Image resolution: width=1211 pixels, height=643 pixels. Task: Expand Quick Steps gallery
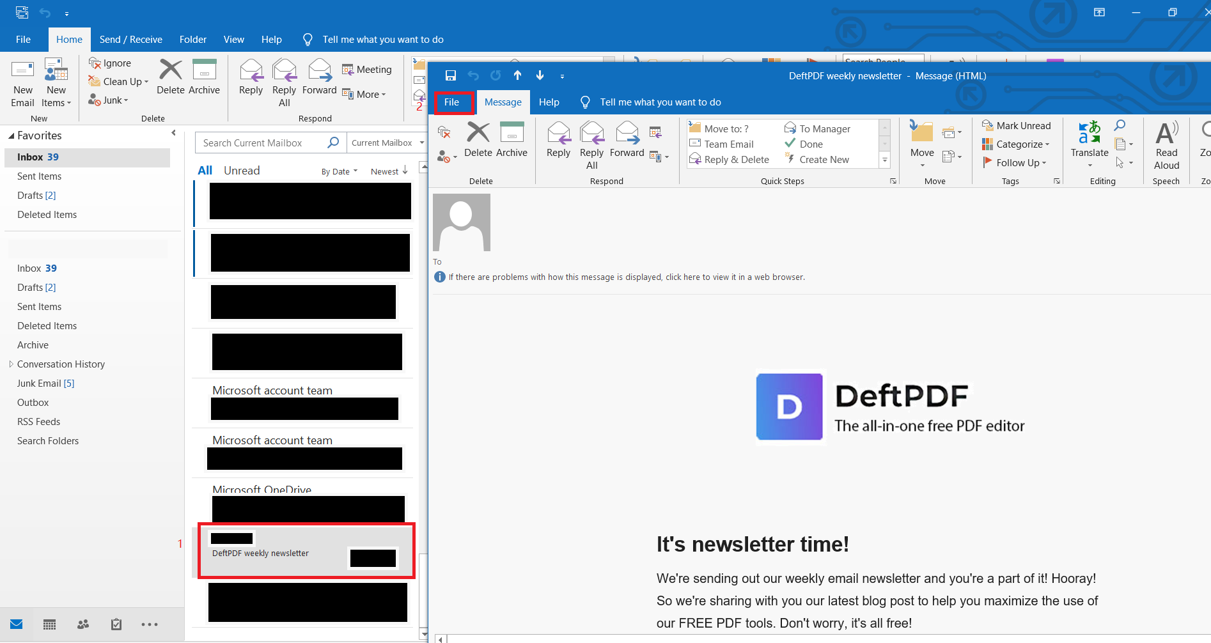(885, 160)
